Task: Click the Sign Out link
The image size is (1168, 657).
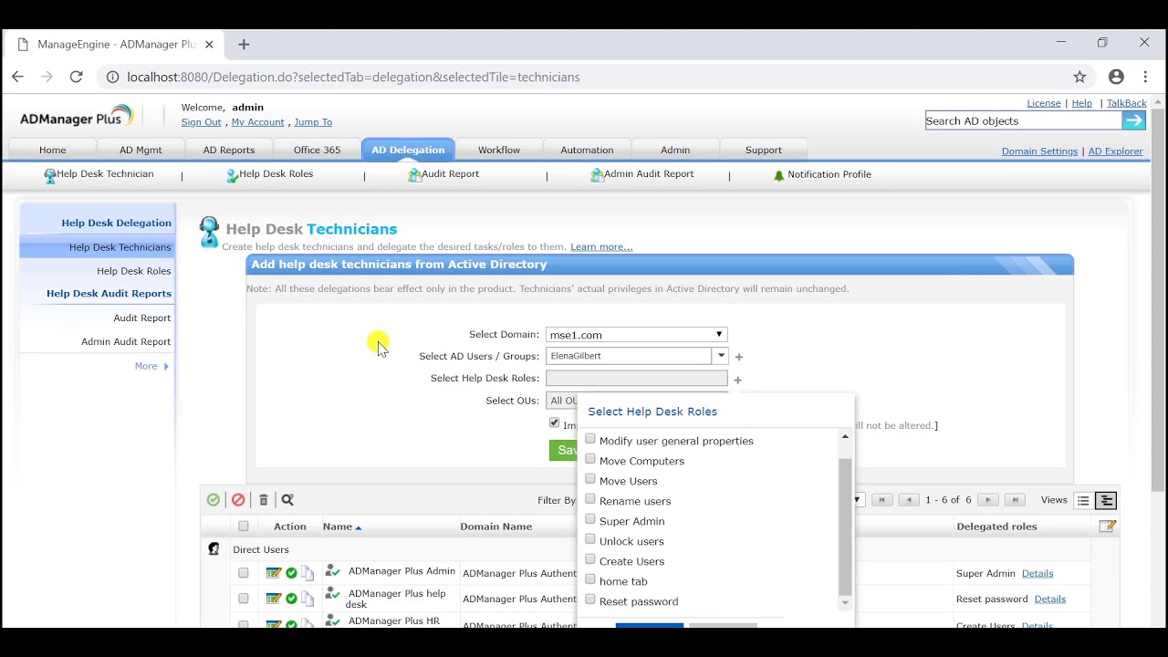Action: [x=201, y=122]
